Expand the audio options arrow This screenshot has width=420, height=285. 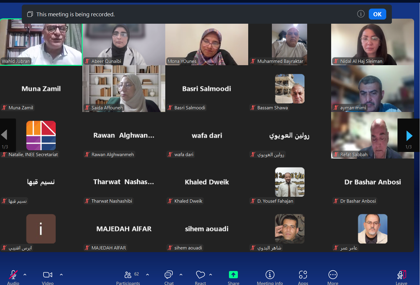[25, 275]
